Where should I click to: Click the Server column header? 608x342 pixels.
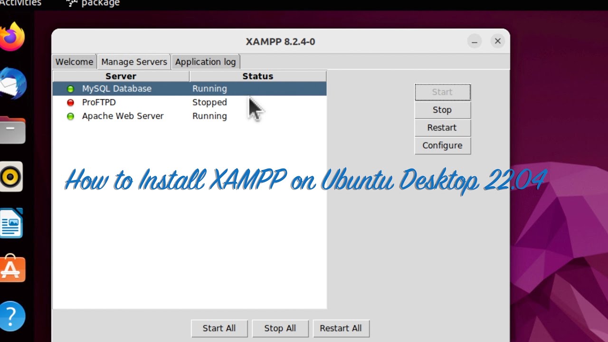pyautogui.click(x=121, y=76)
